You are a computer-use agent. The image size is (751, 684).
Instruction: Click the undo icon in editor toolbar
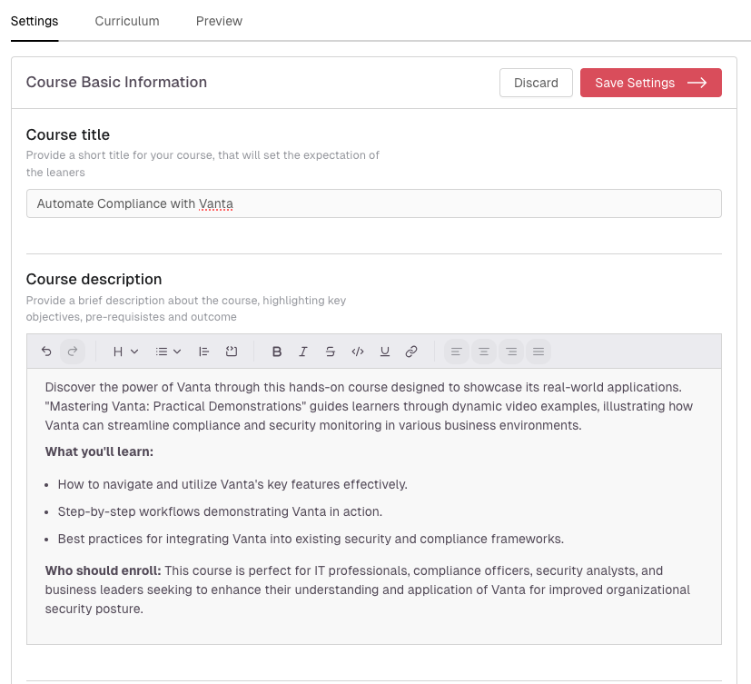46,352
